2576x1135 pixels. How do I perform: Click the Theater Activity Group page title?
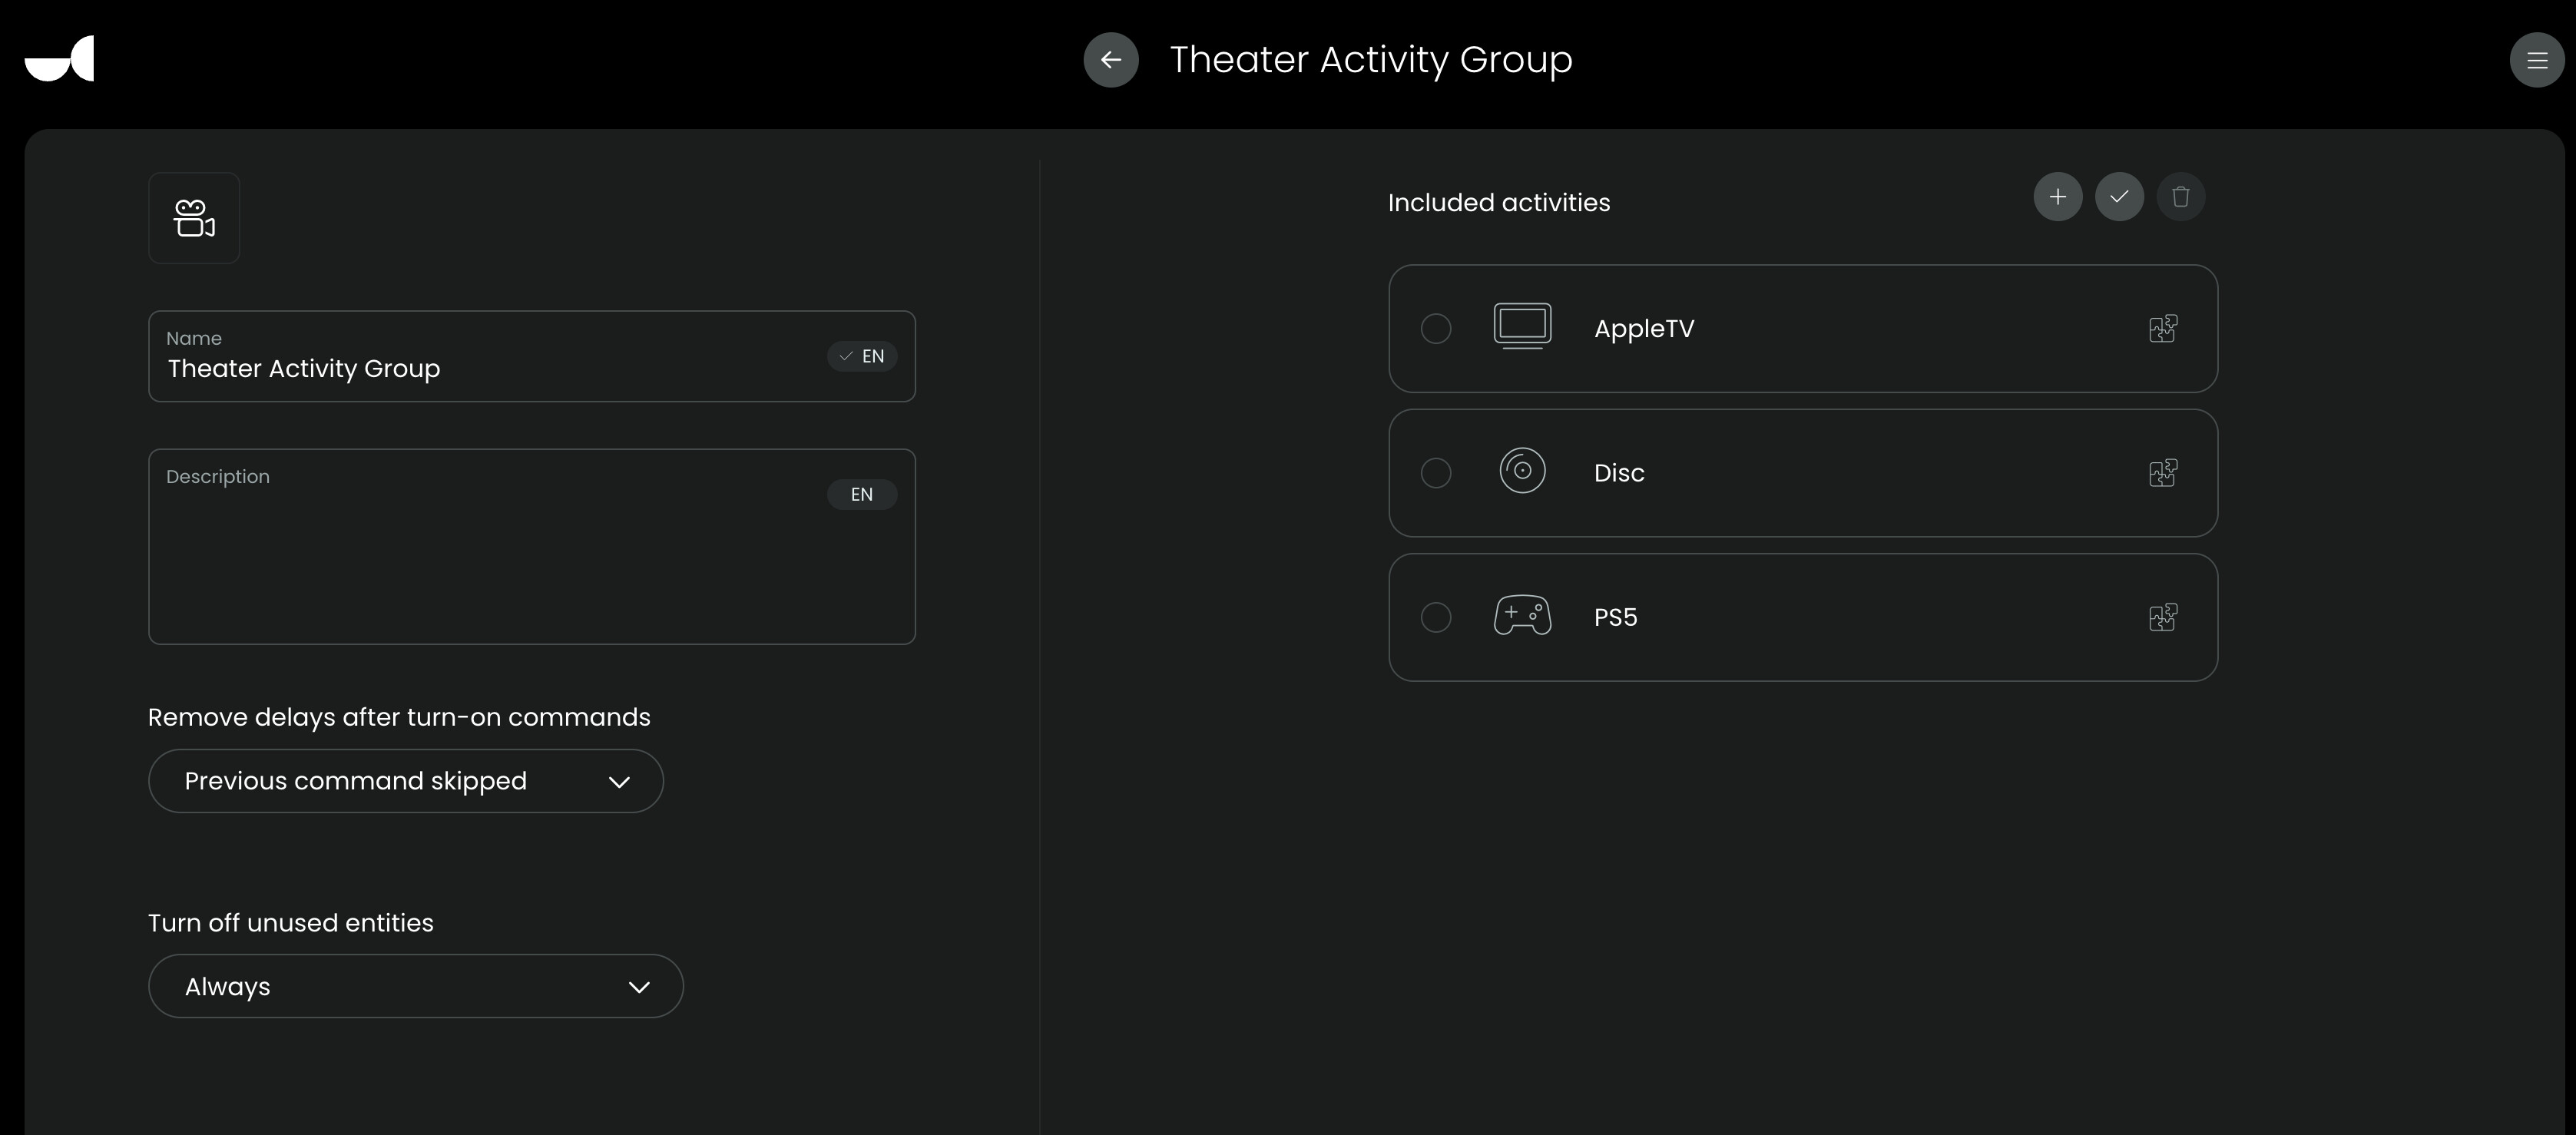coord(1371,60)
